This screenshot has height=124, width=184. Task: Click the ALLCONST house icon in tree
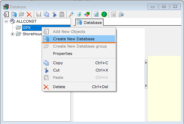[x=12, y=21]
